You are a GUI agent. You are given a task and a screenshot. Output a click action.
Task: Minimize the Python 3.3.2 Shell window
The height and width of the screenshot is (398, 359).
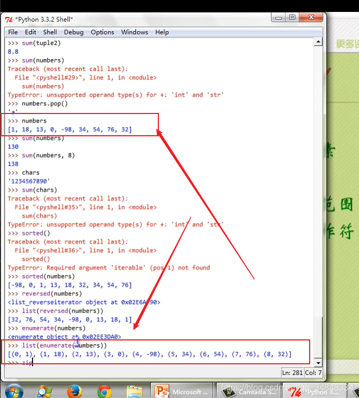(278, 17)
